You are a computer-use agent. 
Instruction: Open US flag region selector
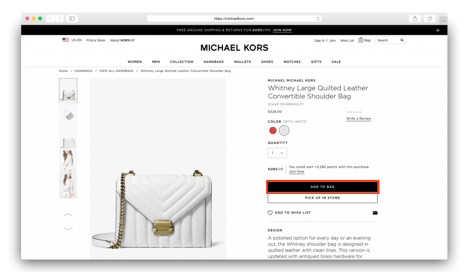pyautogui.click(x=65, y=40)
